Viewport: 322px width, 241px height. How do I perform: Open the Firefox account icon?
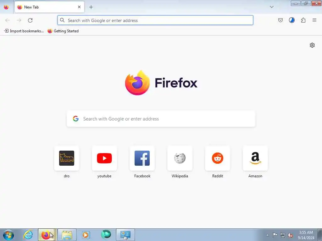[x=291, y=20]
